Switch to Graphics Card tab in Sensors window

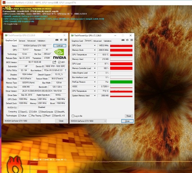(77, 41)
